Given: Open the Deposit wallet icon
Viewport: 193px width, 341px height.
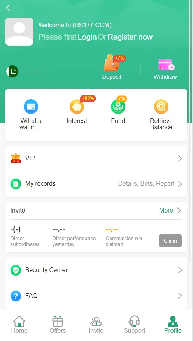Looking at the screenshot, I should click(112, 63).
